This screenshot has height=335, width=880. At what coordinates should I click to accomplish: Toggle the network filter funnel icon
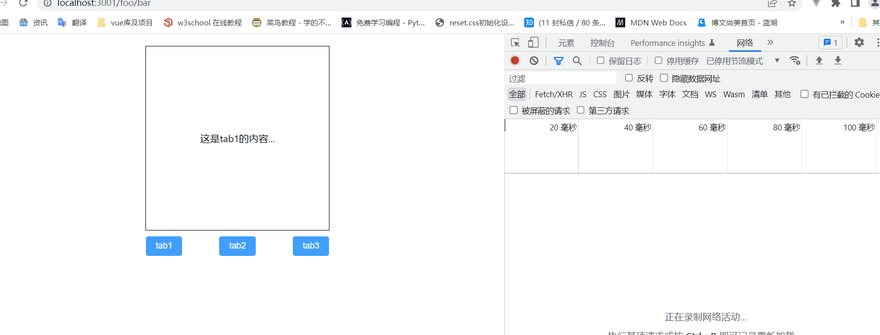pos(558,61)
